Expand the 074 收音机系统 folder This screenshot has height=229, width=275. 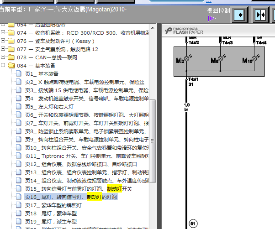tap(3, 32)
